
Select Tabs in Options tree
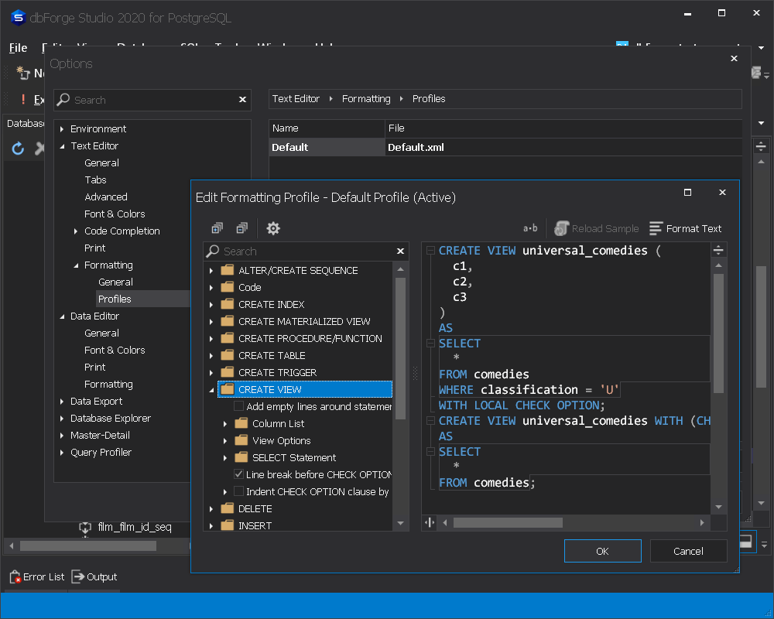coord(95,180)
